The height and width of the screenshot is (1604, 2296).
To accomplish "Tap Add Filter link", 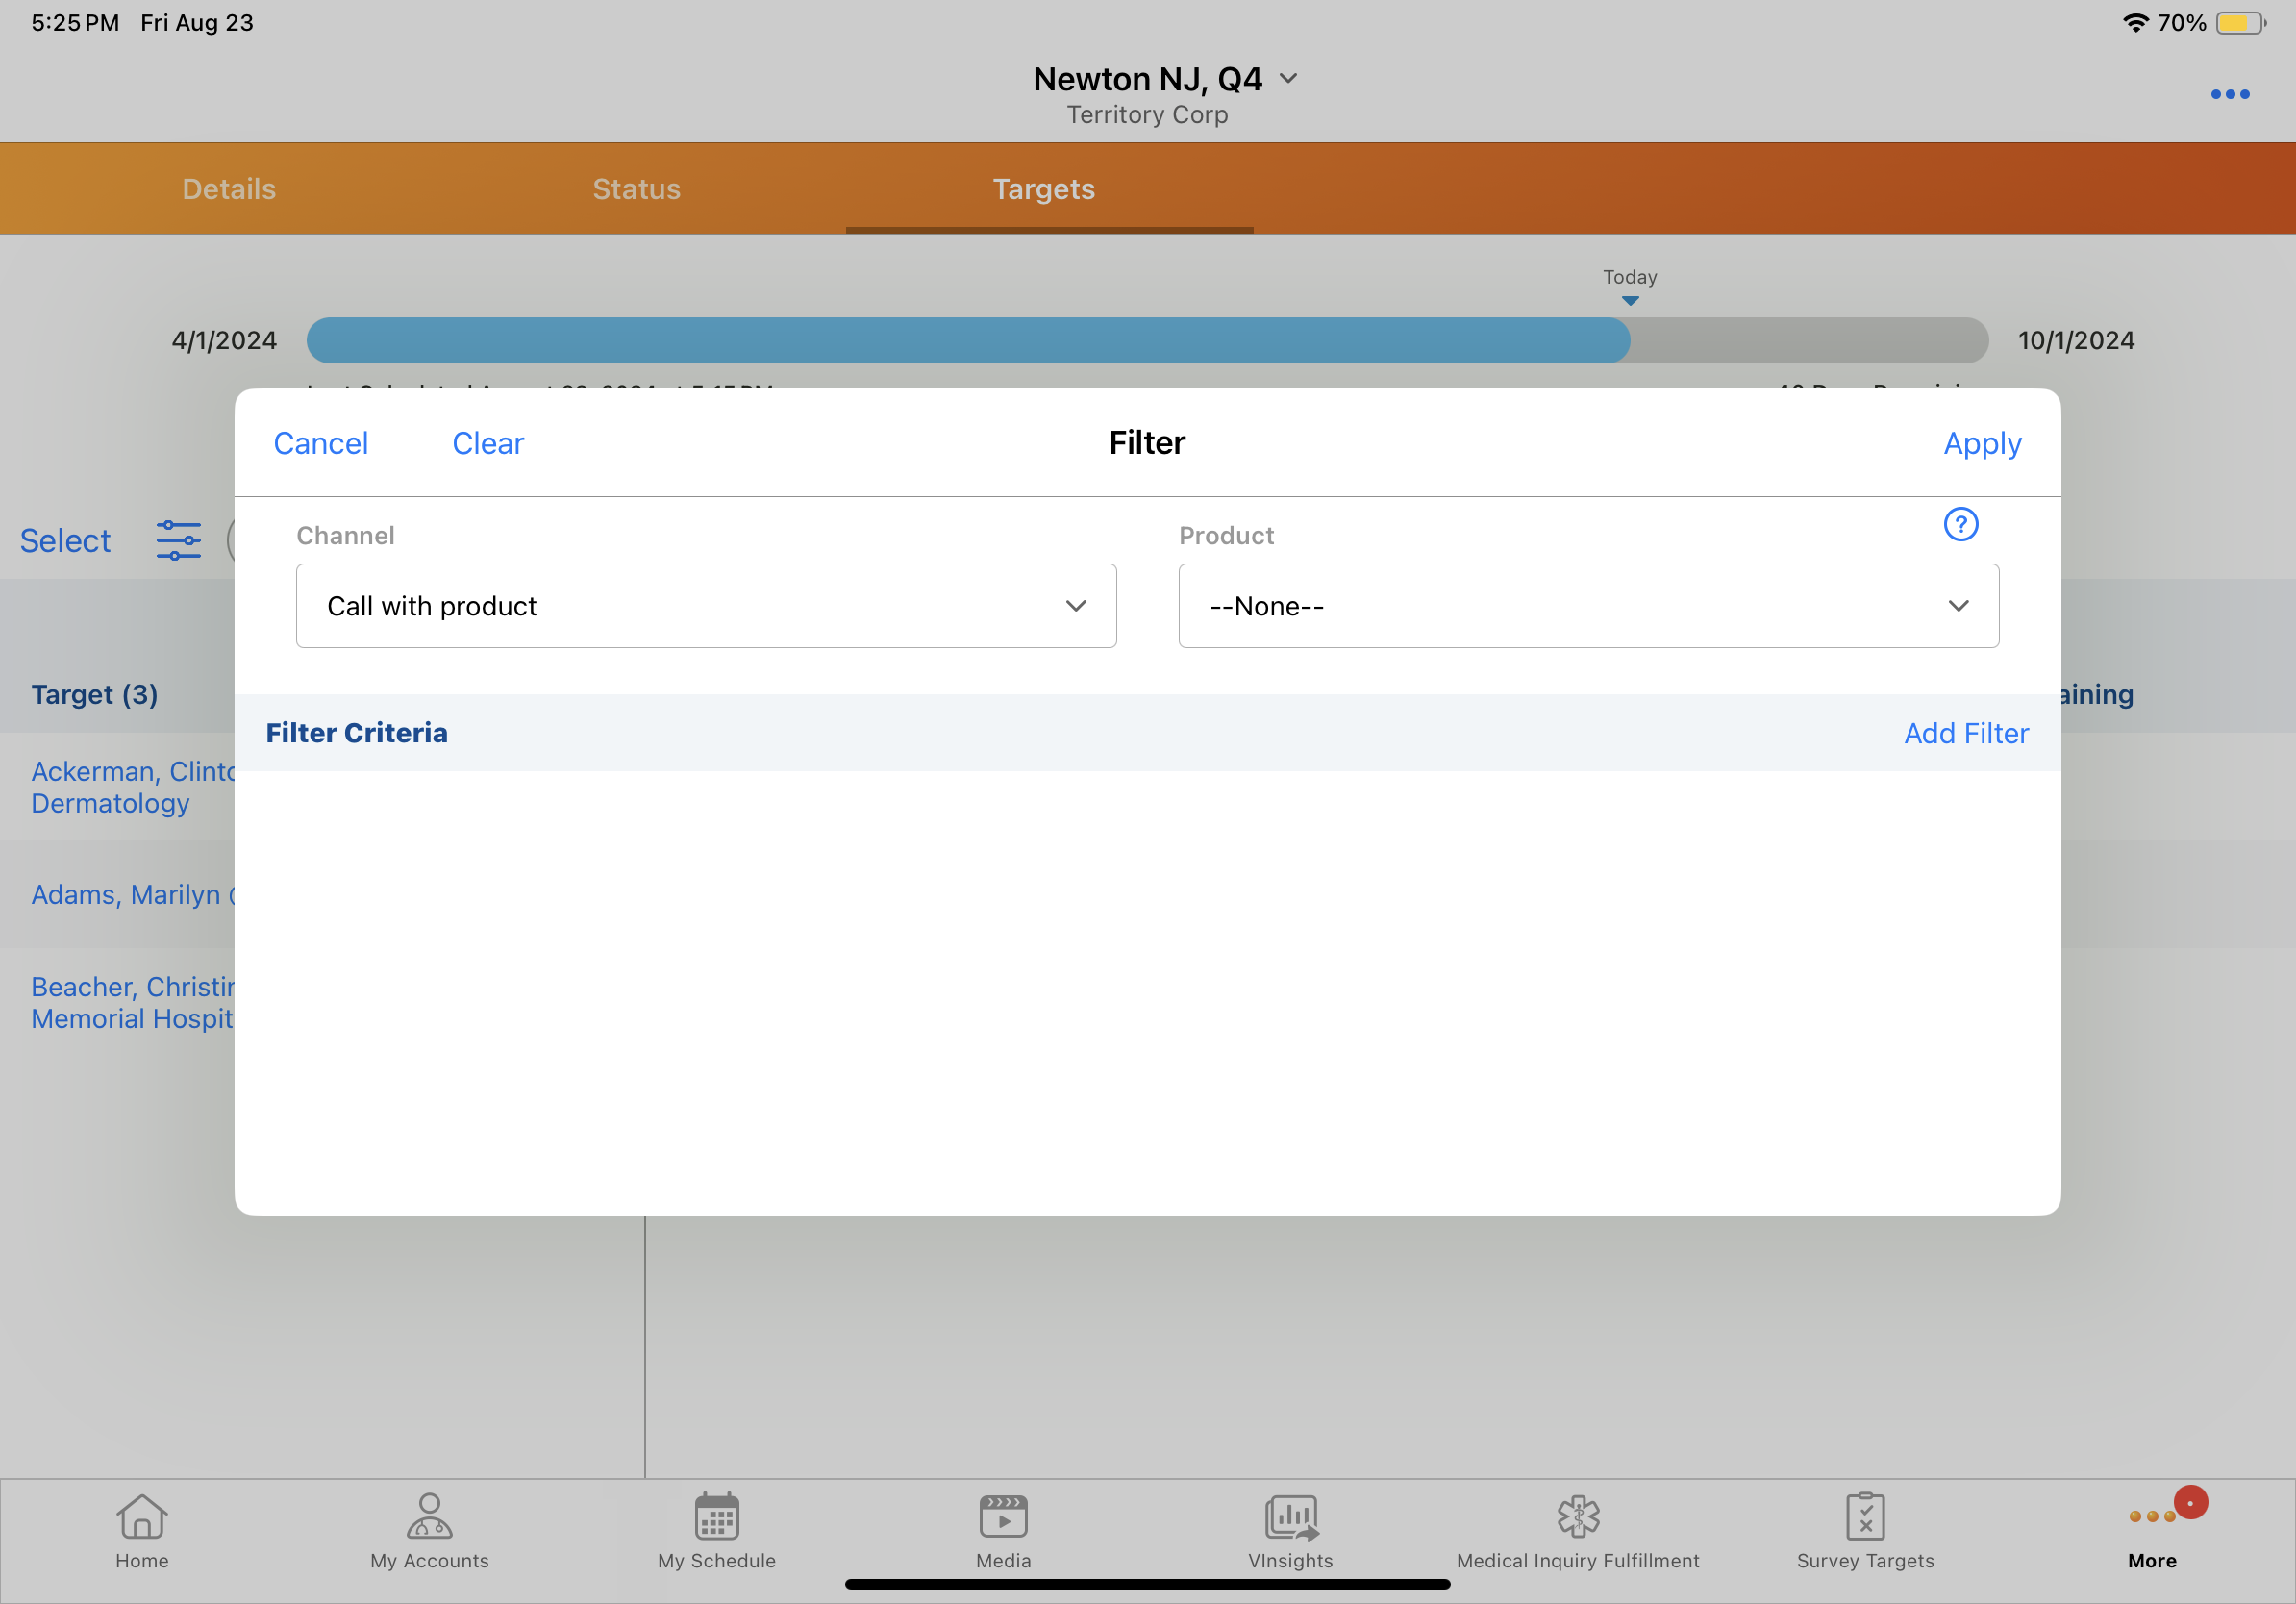I will pyautogui.click(x=1965, y=733).
